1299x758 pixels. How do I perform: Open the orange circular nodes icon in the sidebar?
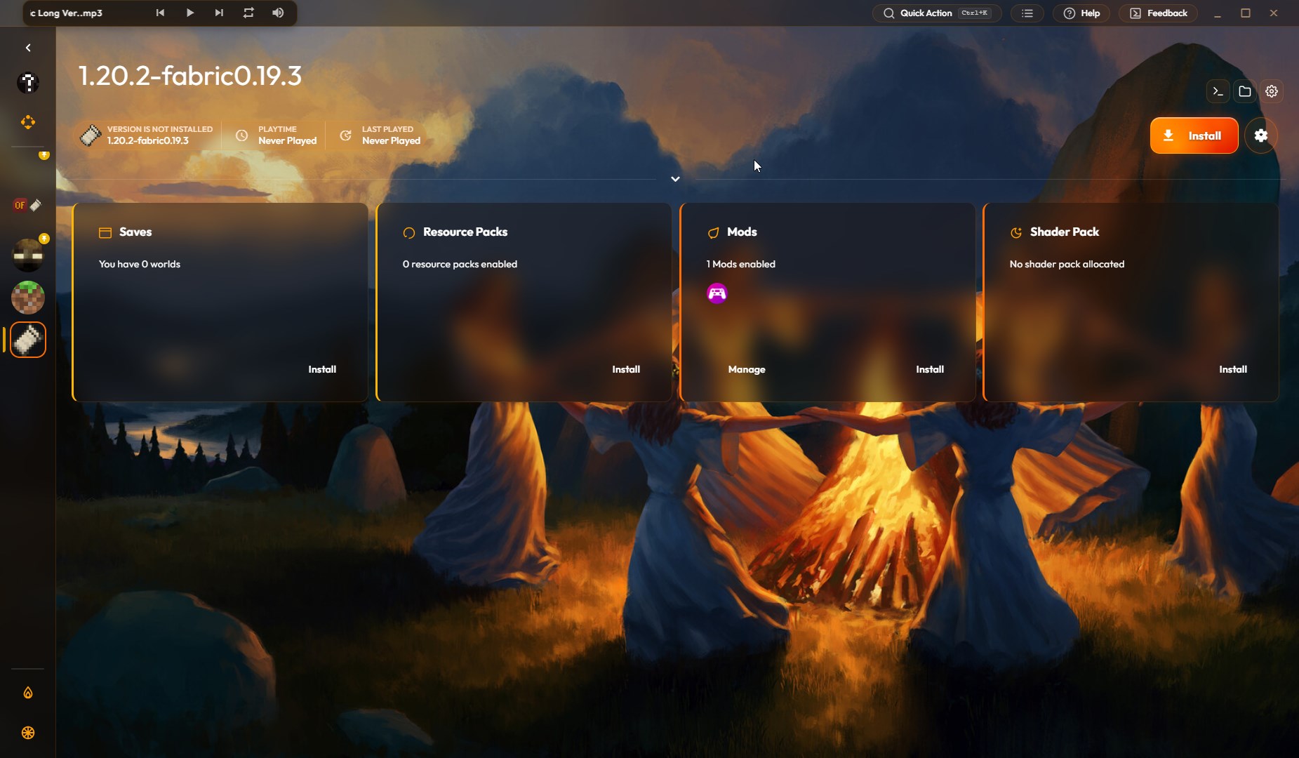coord(28,122)
